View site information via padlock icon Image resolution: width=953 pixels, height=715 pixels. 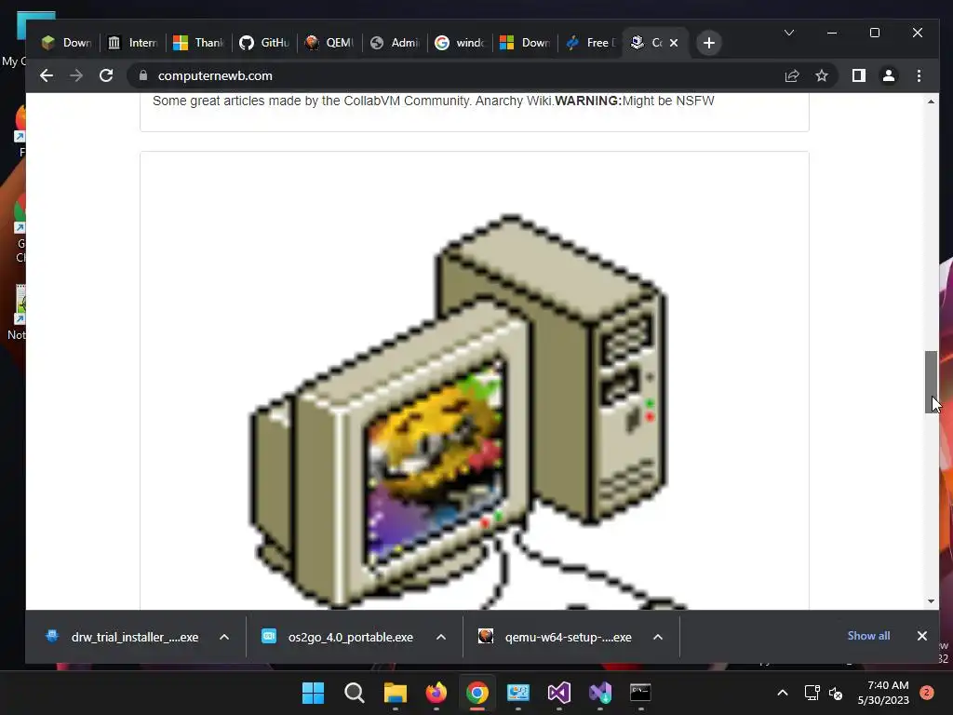[x=143, y=75]
